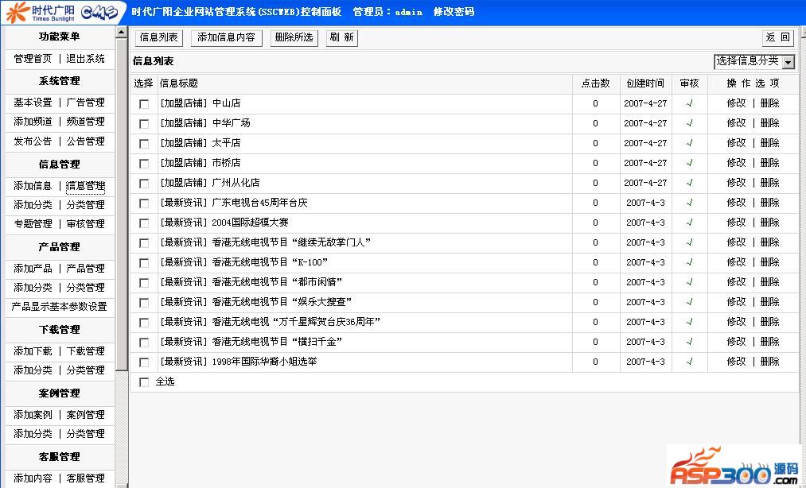Image resolution: width=806 pixels, height=488 pixels.
Task: Open 频道管理 menu item
Action: [85, 122]
